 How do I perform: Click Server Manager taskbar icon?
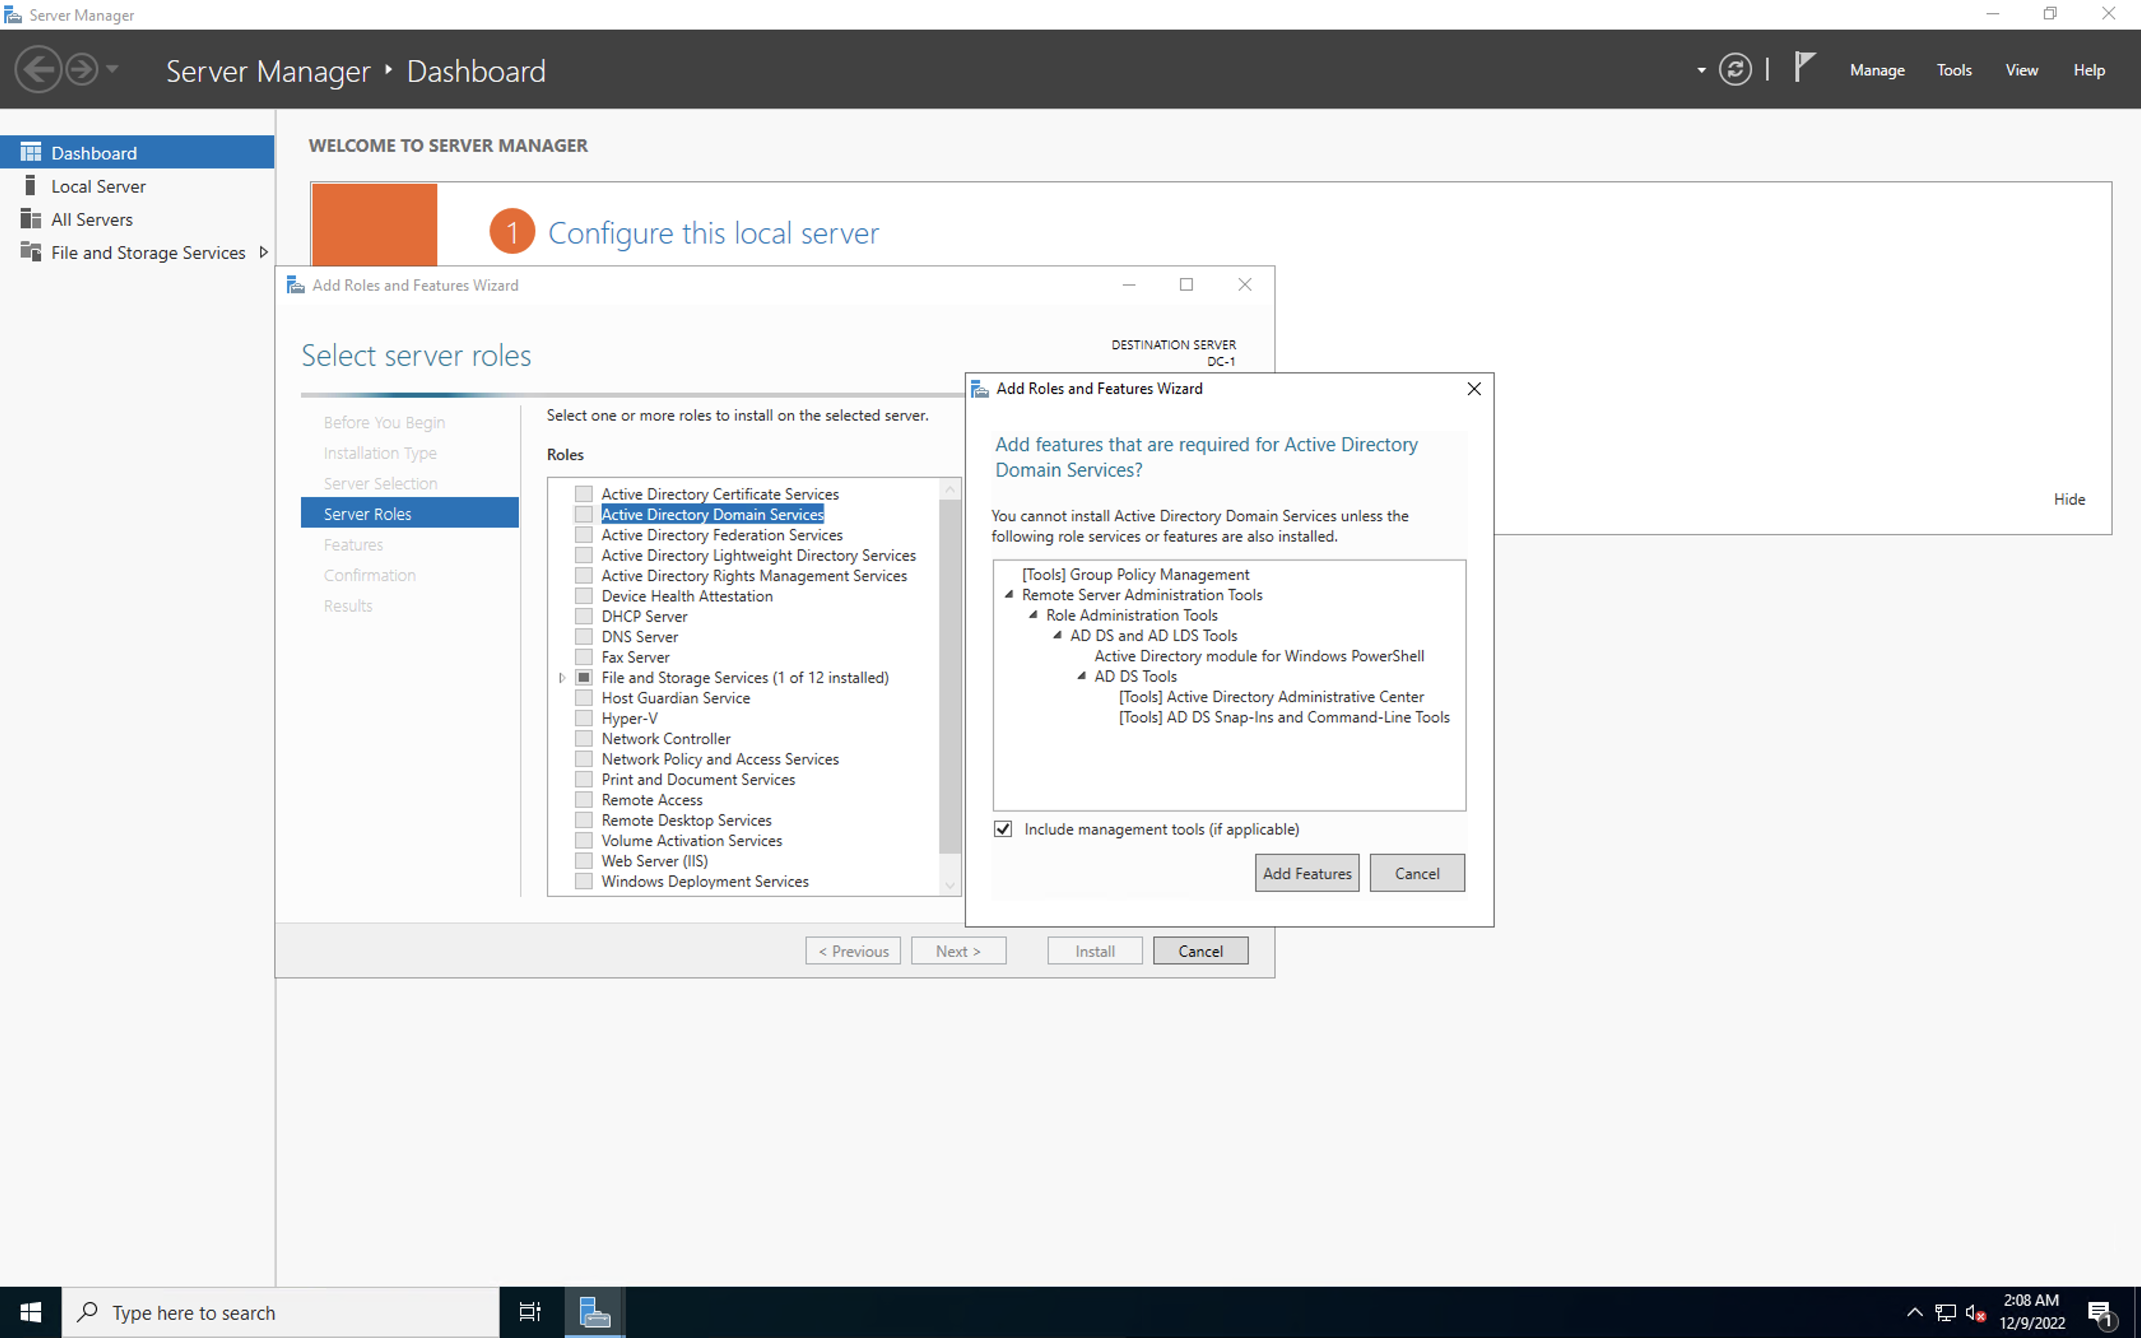pos(595,1313)
